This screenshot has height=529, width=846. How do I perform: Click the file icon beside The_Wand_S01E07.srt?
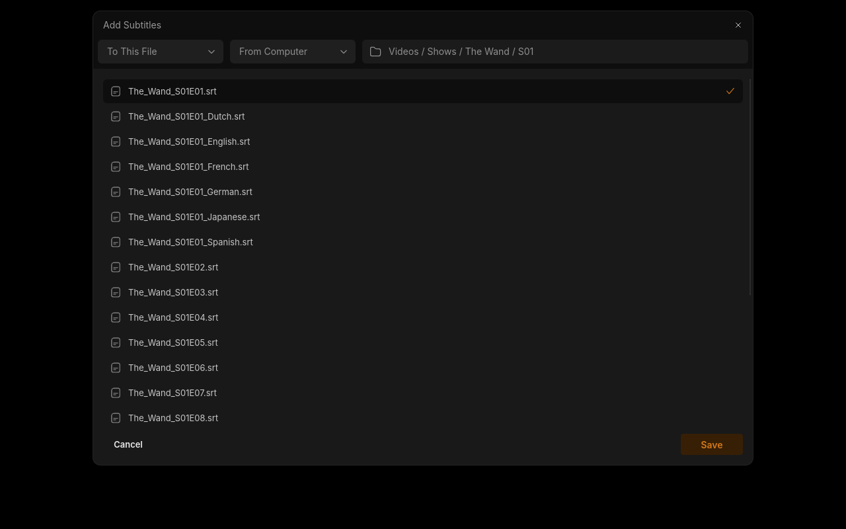click(116, 393)
